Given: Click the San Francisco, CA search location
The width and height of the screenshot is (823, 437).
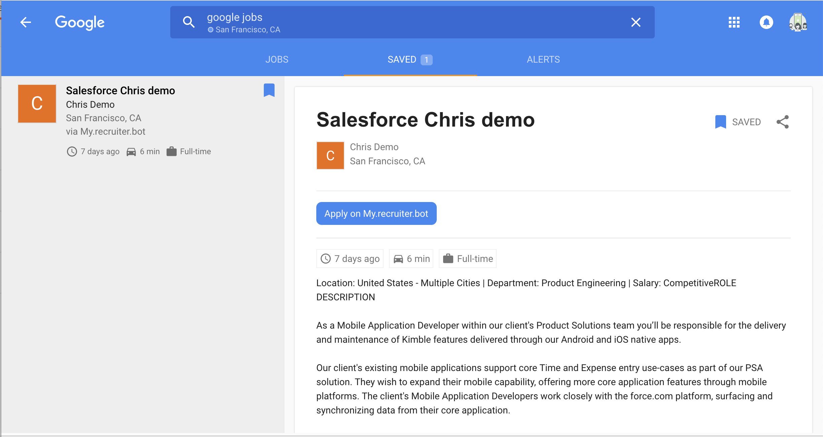Looking at the screenshot, I should coord(244,30).
